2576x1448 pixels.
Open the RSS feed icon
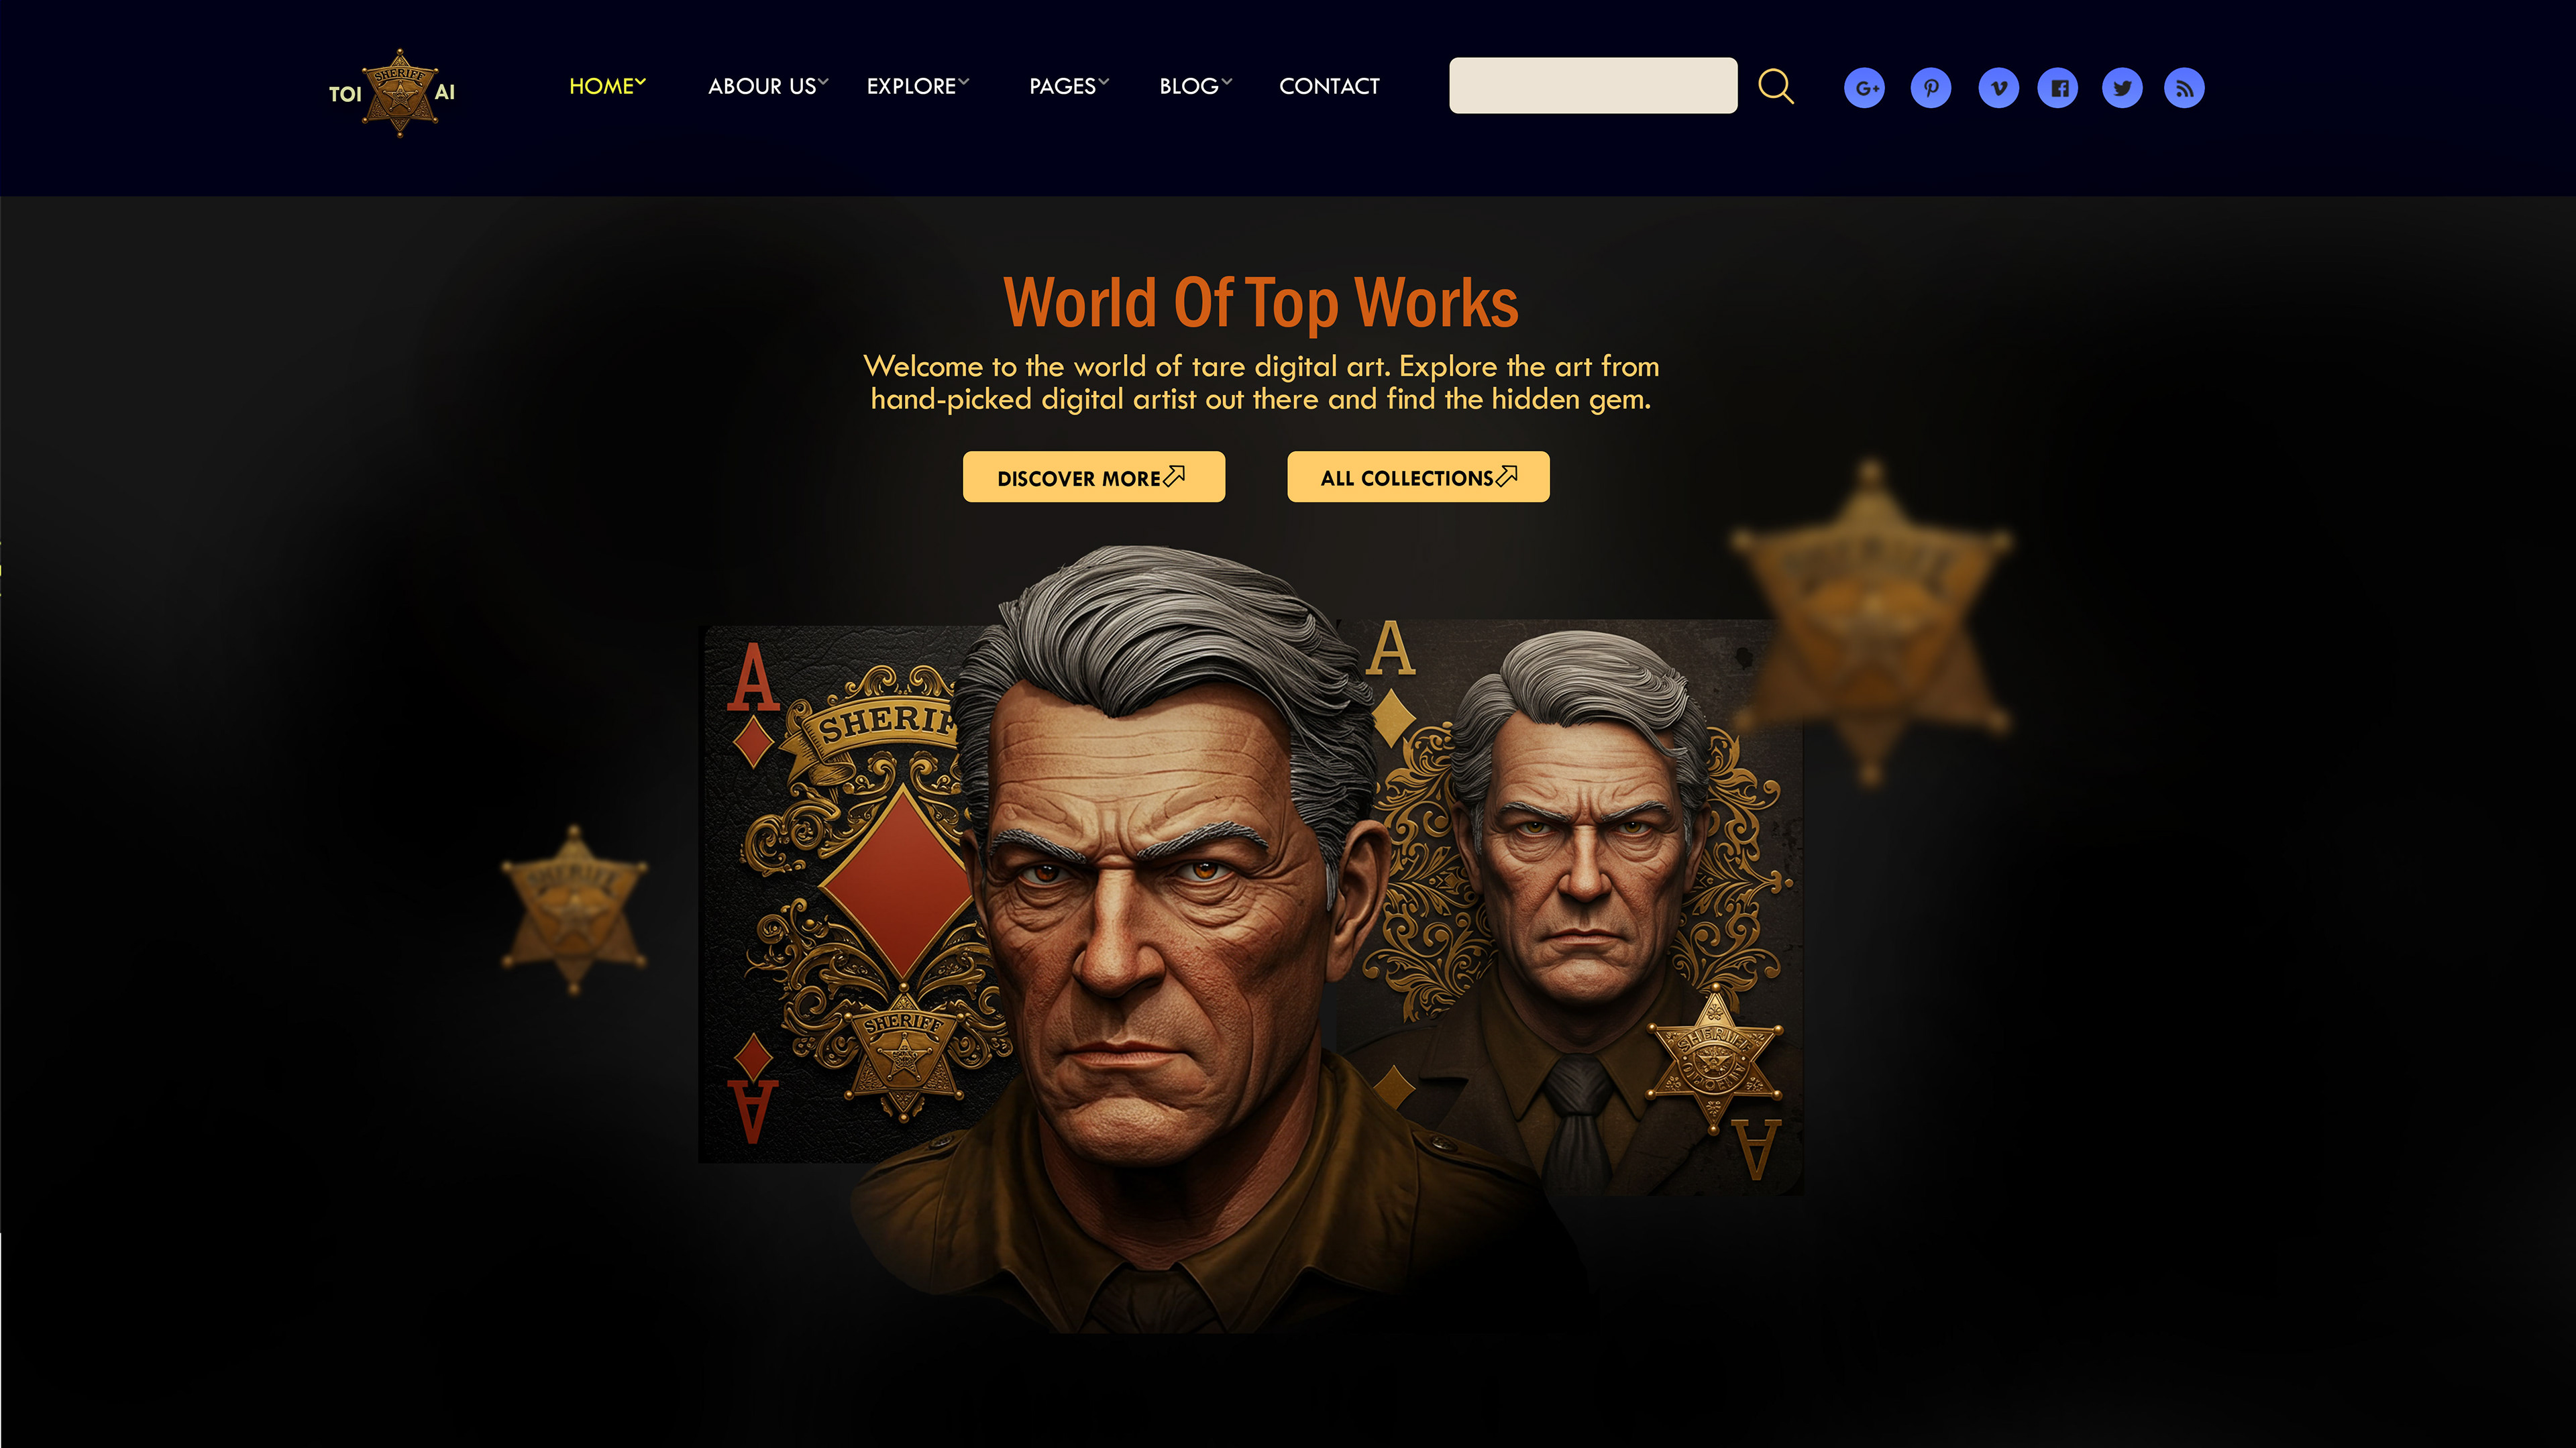click(x=2184, y=88)
